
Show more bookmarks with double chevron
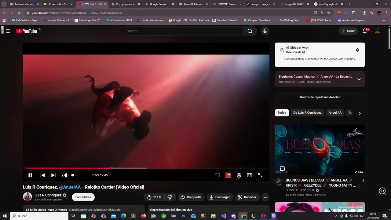[x=384, y=20]
